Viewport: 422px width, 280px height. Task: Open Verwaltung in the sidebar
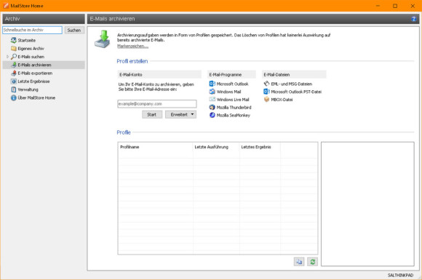28,89
